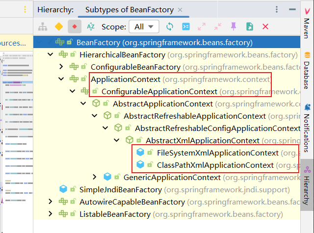Select AbstractRefreshableConfigApplicationContext in the tree

point(217,129)
